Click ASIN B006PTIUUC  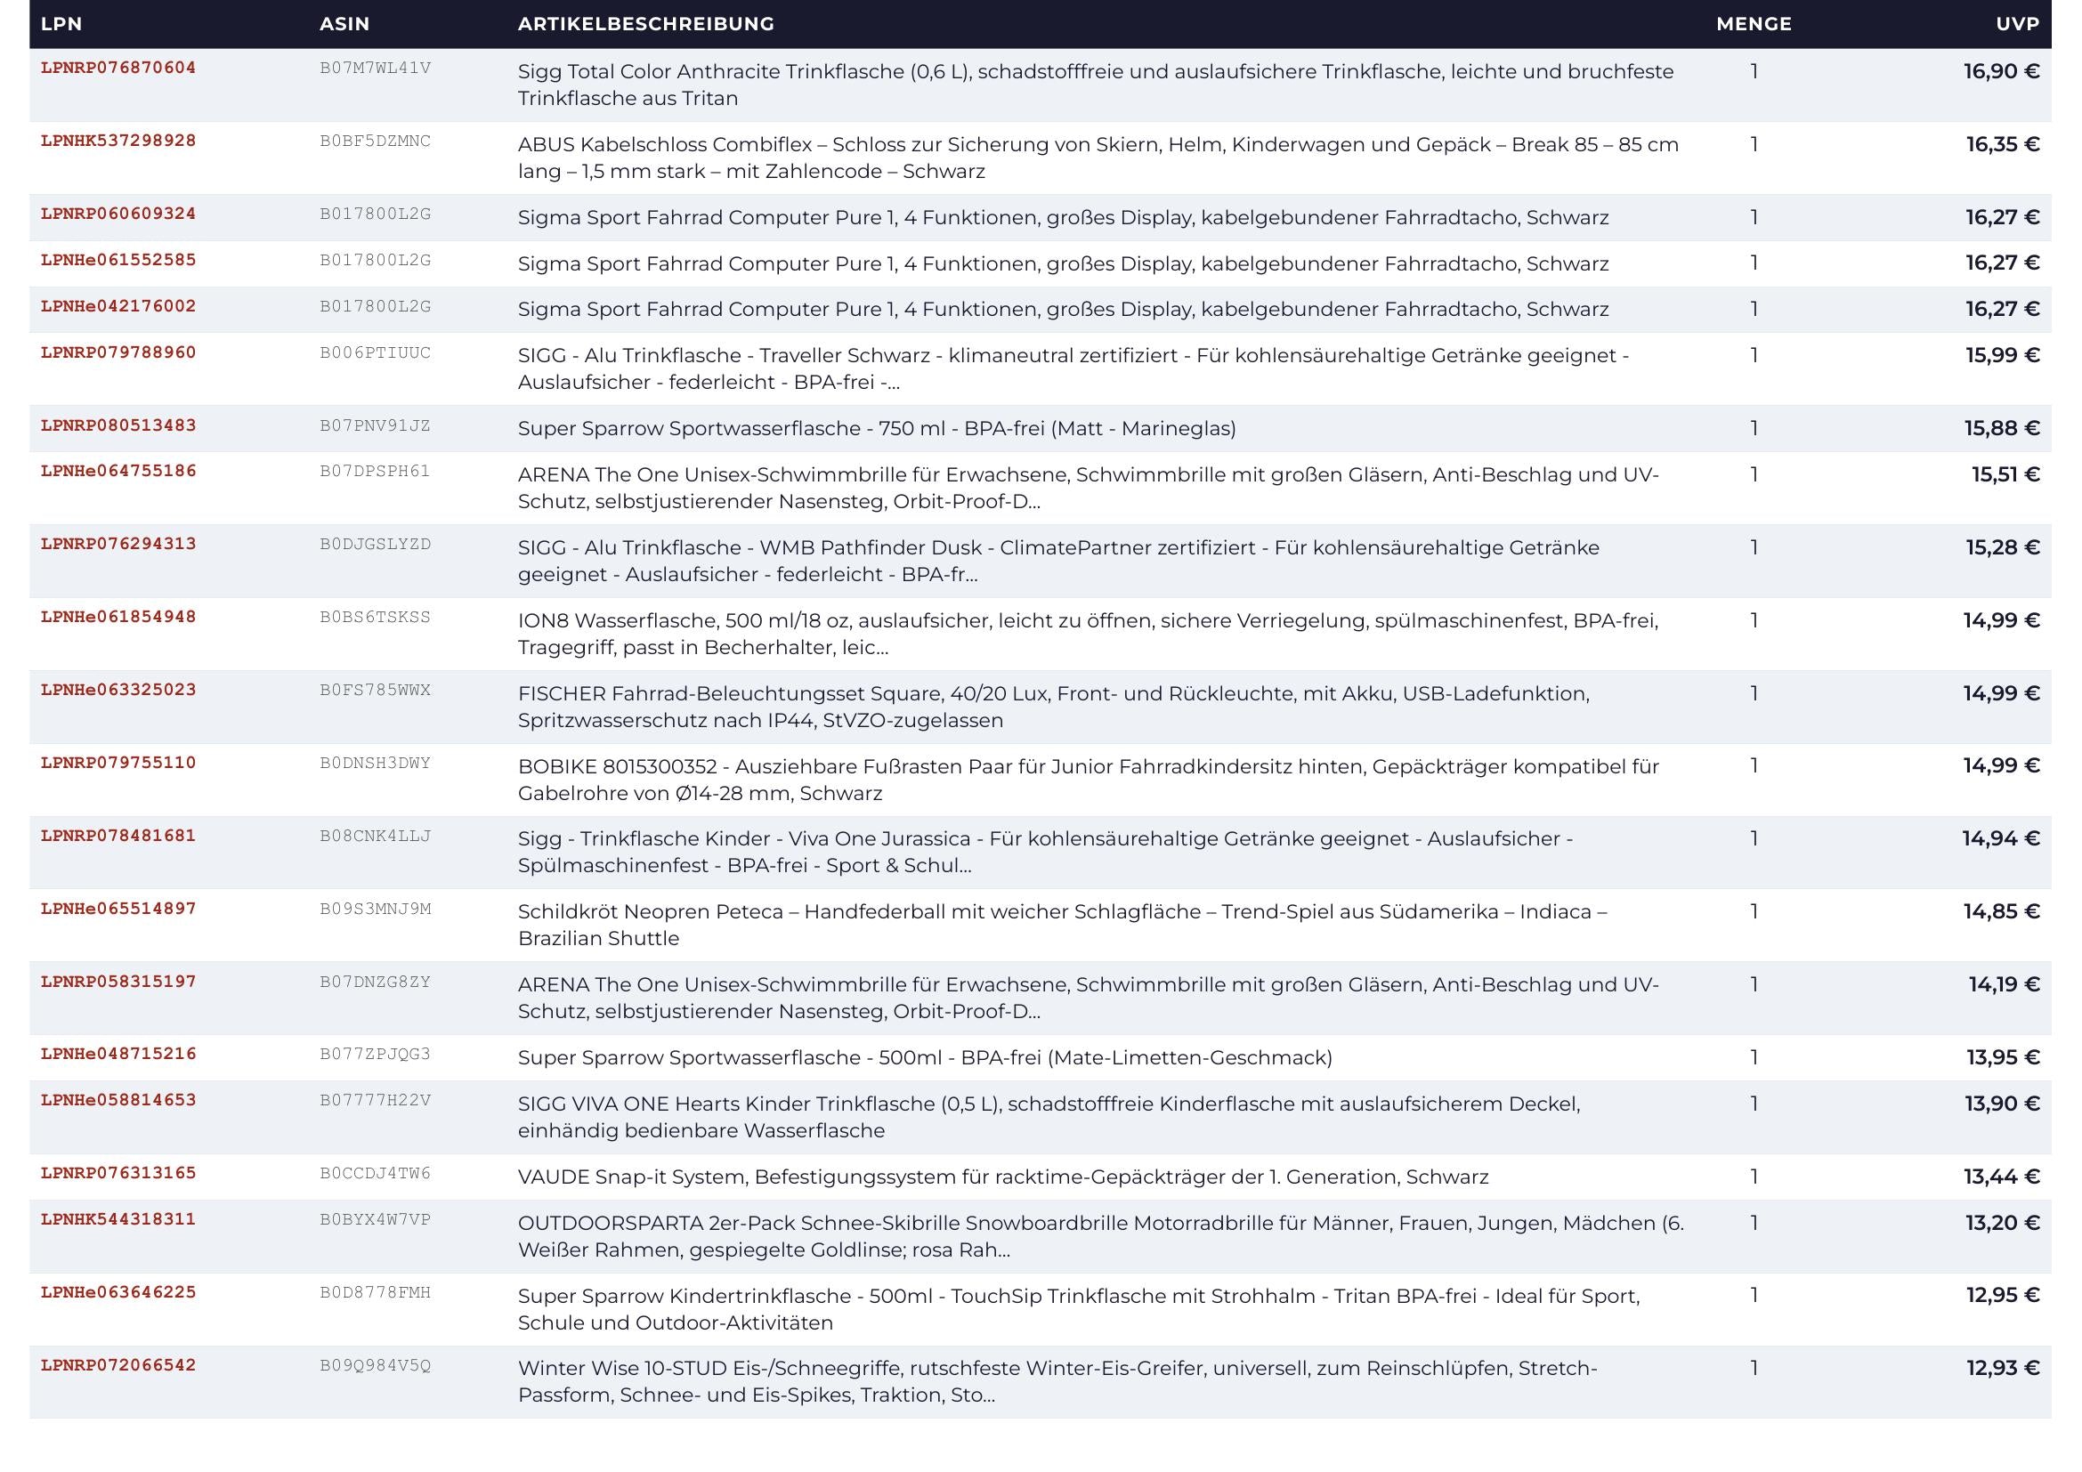[376, 352]
